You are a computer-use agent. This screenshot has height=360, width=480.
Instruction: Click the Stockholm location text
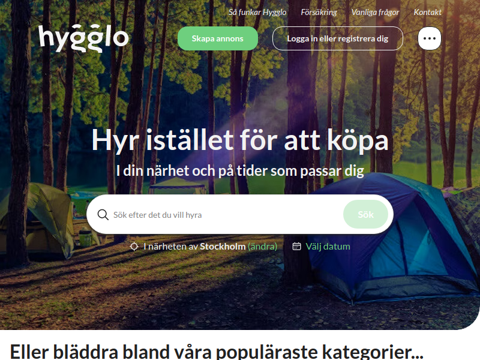click(x=223, y=247)
